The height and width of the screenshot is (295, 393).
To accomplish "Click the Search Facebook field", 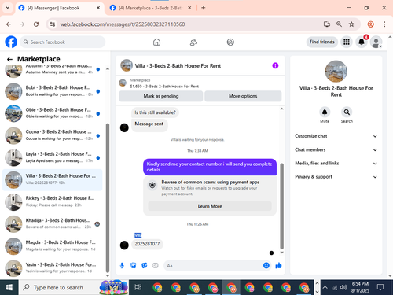I will tap(63, 42).
